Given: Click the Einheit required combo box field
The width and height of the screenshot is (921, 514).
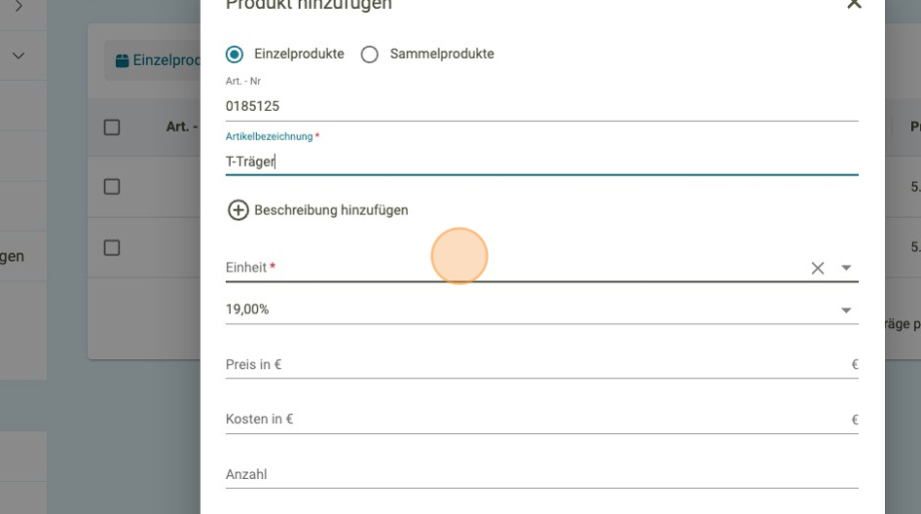Looking at the screenshot, I should [506, 268].
